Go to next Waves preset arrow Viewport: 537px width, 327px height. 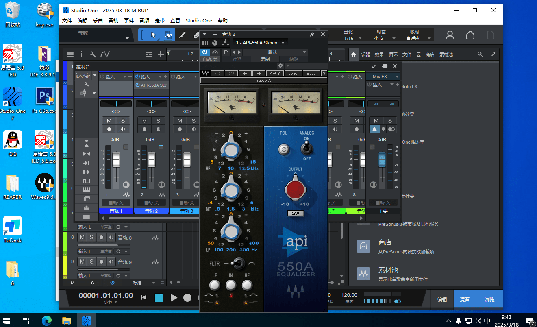click(x=259, y=74)
